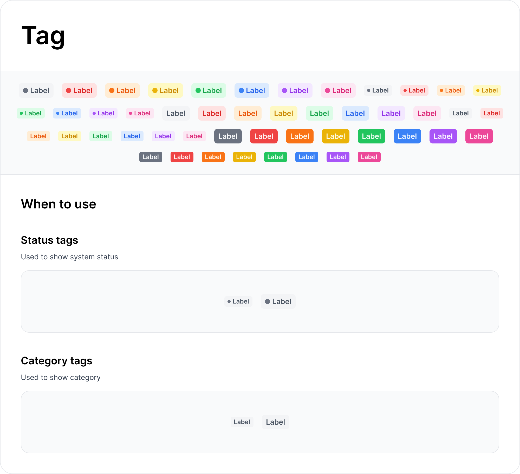The height and width of the screenshot is (474, 520).
Task: Select the large light orange tag with dot
Action: pyautogui.click(x=122, y=90)
